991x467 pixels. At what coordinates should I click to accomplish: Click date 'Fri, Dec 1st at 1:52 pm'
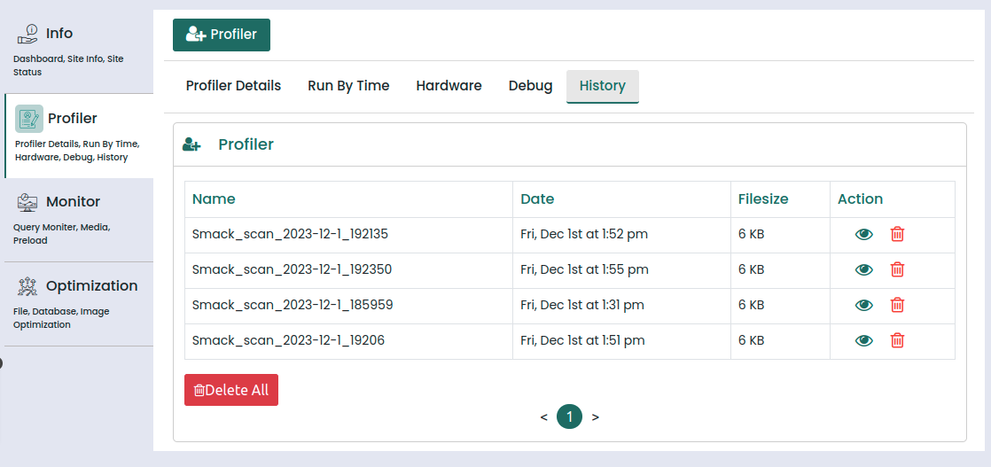pos(584,235)
